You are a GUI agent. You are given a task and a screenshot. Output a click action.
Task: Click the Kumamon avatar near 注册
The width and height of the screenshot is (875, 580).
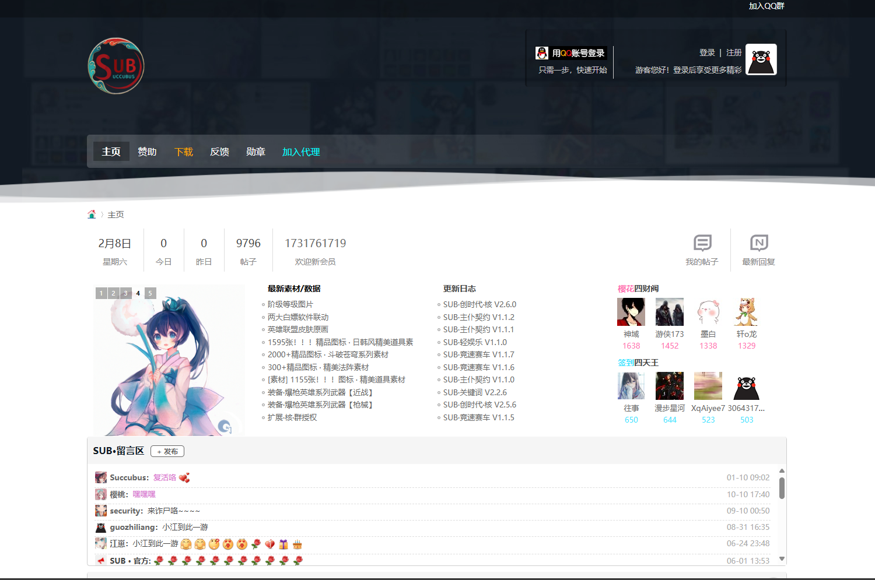coord(761,59)
